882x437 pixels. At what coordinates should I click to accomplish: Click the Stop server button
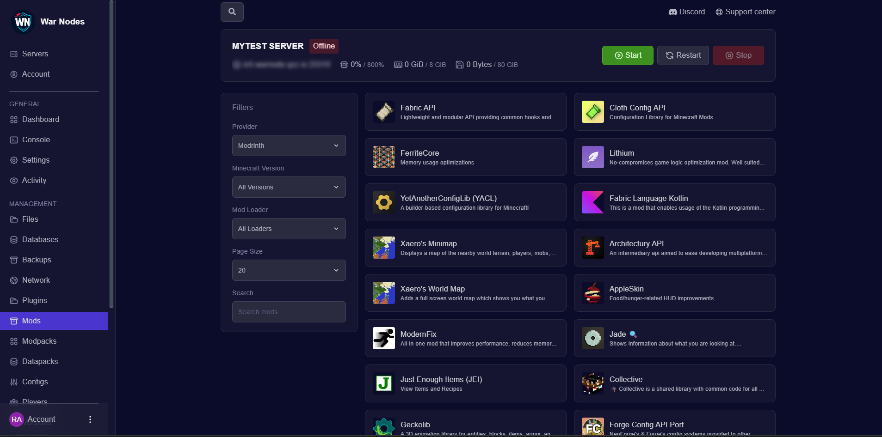tap(738, 55)
